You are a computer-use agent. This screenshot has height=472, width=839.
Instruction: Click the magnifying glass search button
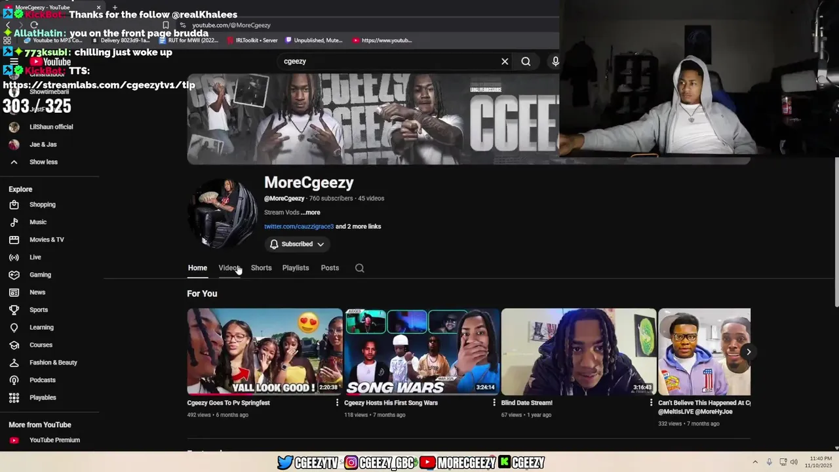[x=526, y=61]
